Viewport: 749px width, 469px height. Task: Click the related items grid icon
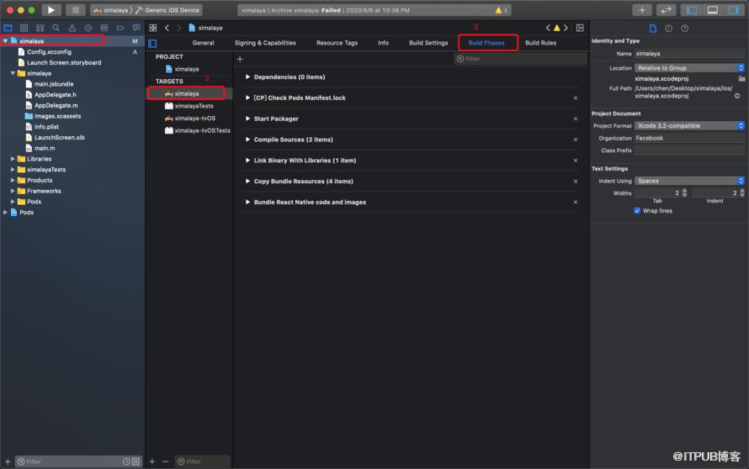point(153,28)
